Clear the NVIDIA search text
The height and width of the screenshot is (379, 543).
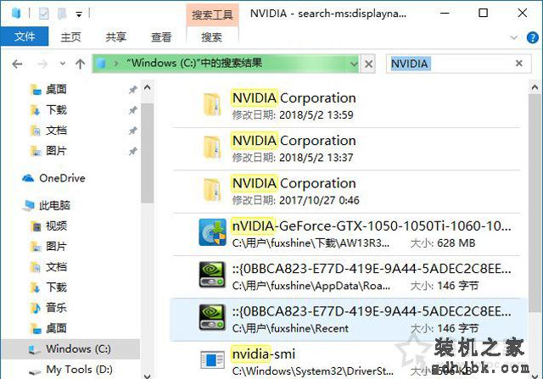518,64
